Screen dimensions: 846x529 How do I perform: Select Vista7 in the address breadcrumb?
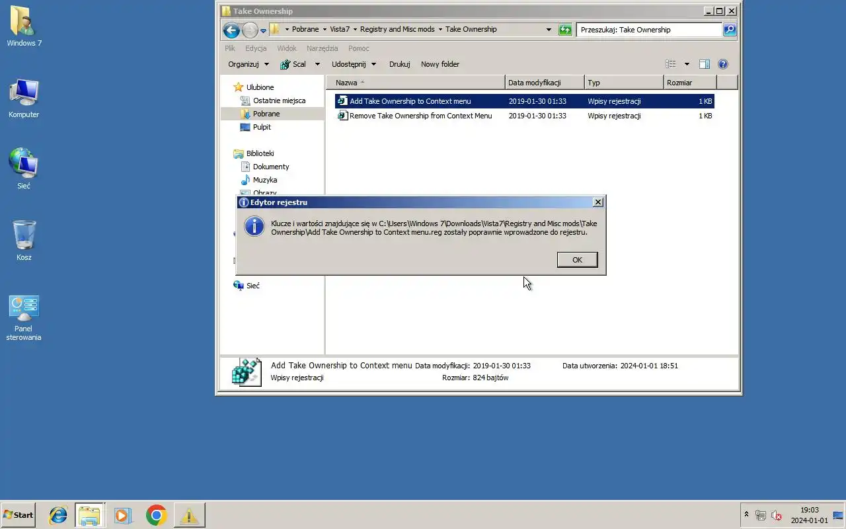tap(340, 29)
